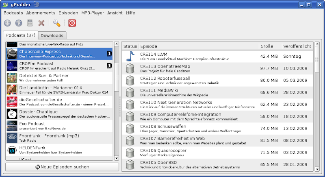
Task: Click the episode list scrollbar up arrow
Action: tap(317, 44)
